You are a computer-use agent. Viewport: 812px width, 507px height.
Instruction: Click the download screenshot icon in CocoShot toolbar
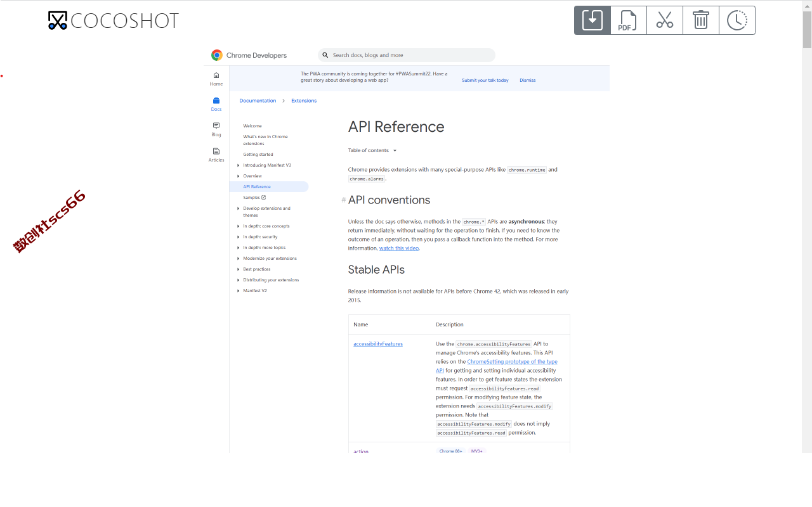(593, 20)
